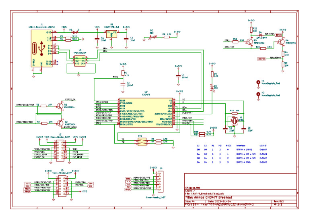309x219 pixels.
Task: Select transistor Q1 MMBT3904
Action: click(x=60, y=106)
